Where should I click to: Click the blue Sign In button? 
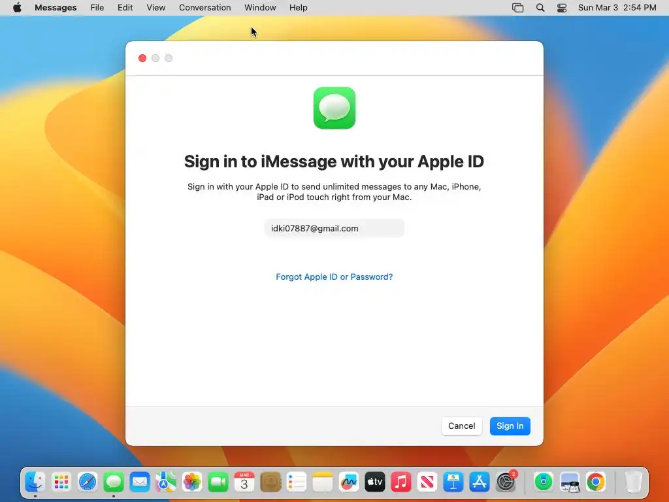click(x=510, y=426)
